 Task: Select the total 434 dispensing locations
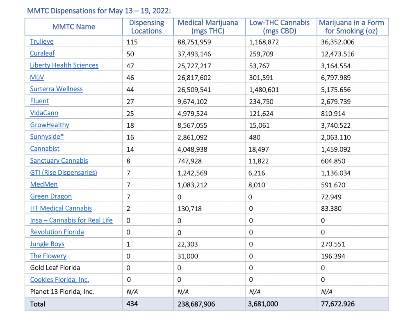click(132, 304)
